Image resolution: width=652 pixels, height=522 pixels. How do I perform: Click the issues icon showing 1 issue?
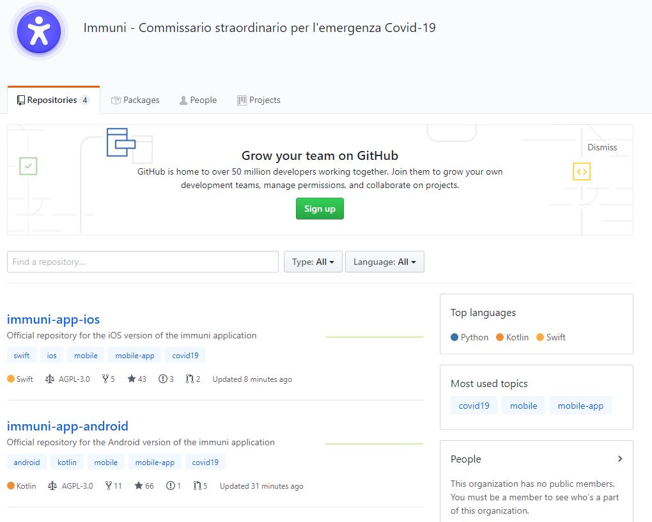coord(171,486)
